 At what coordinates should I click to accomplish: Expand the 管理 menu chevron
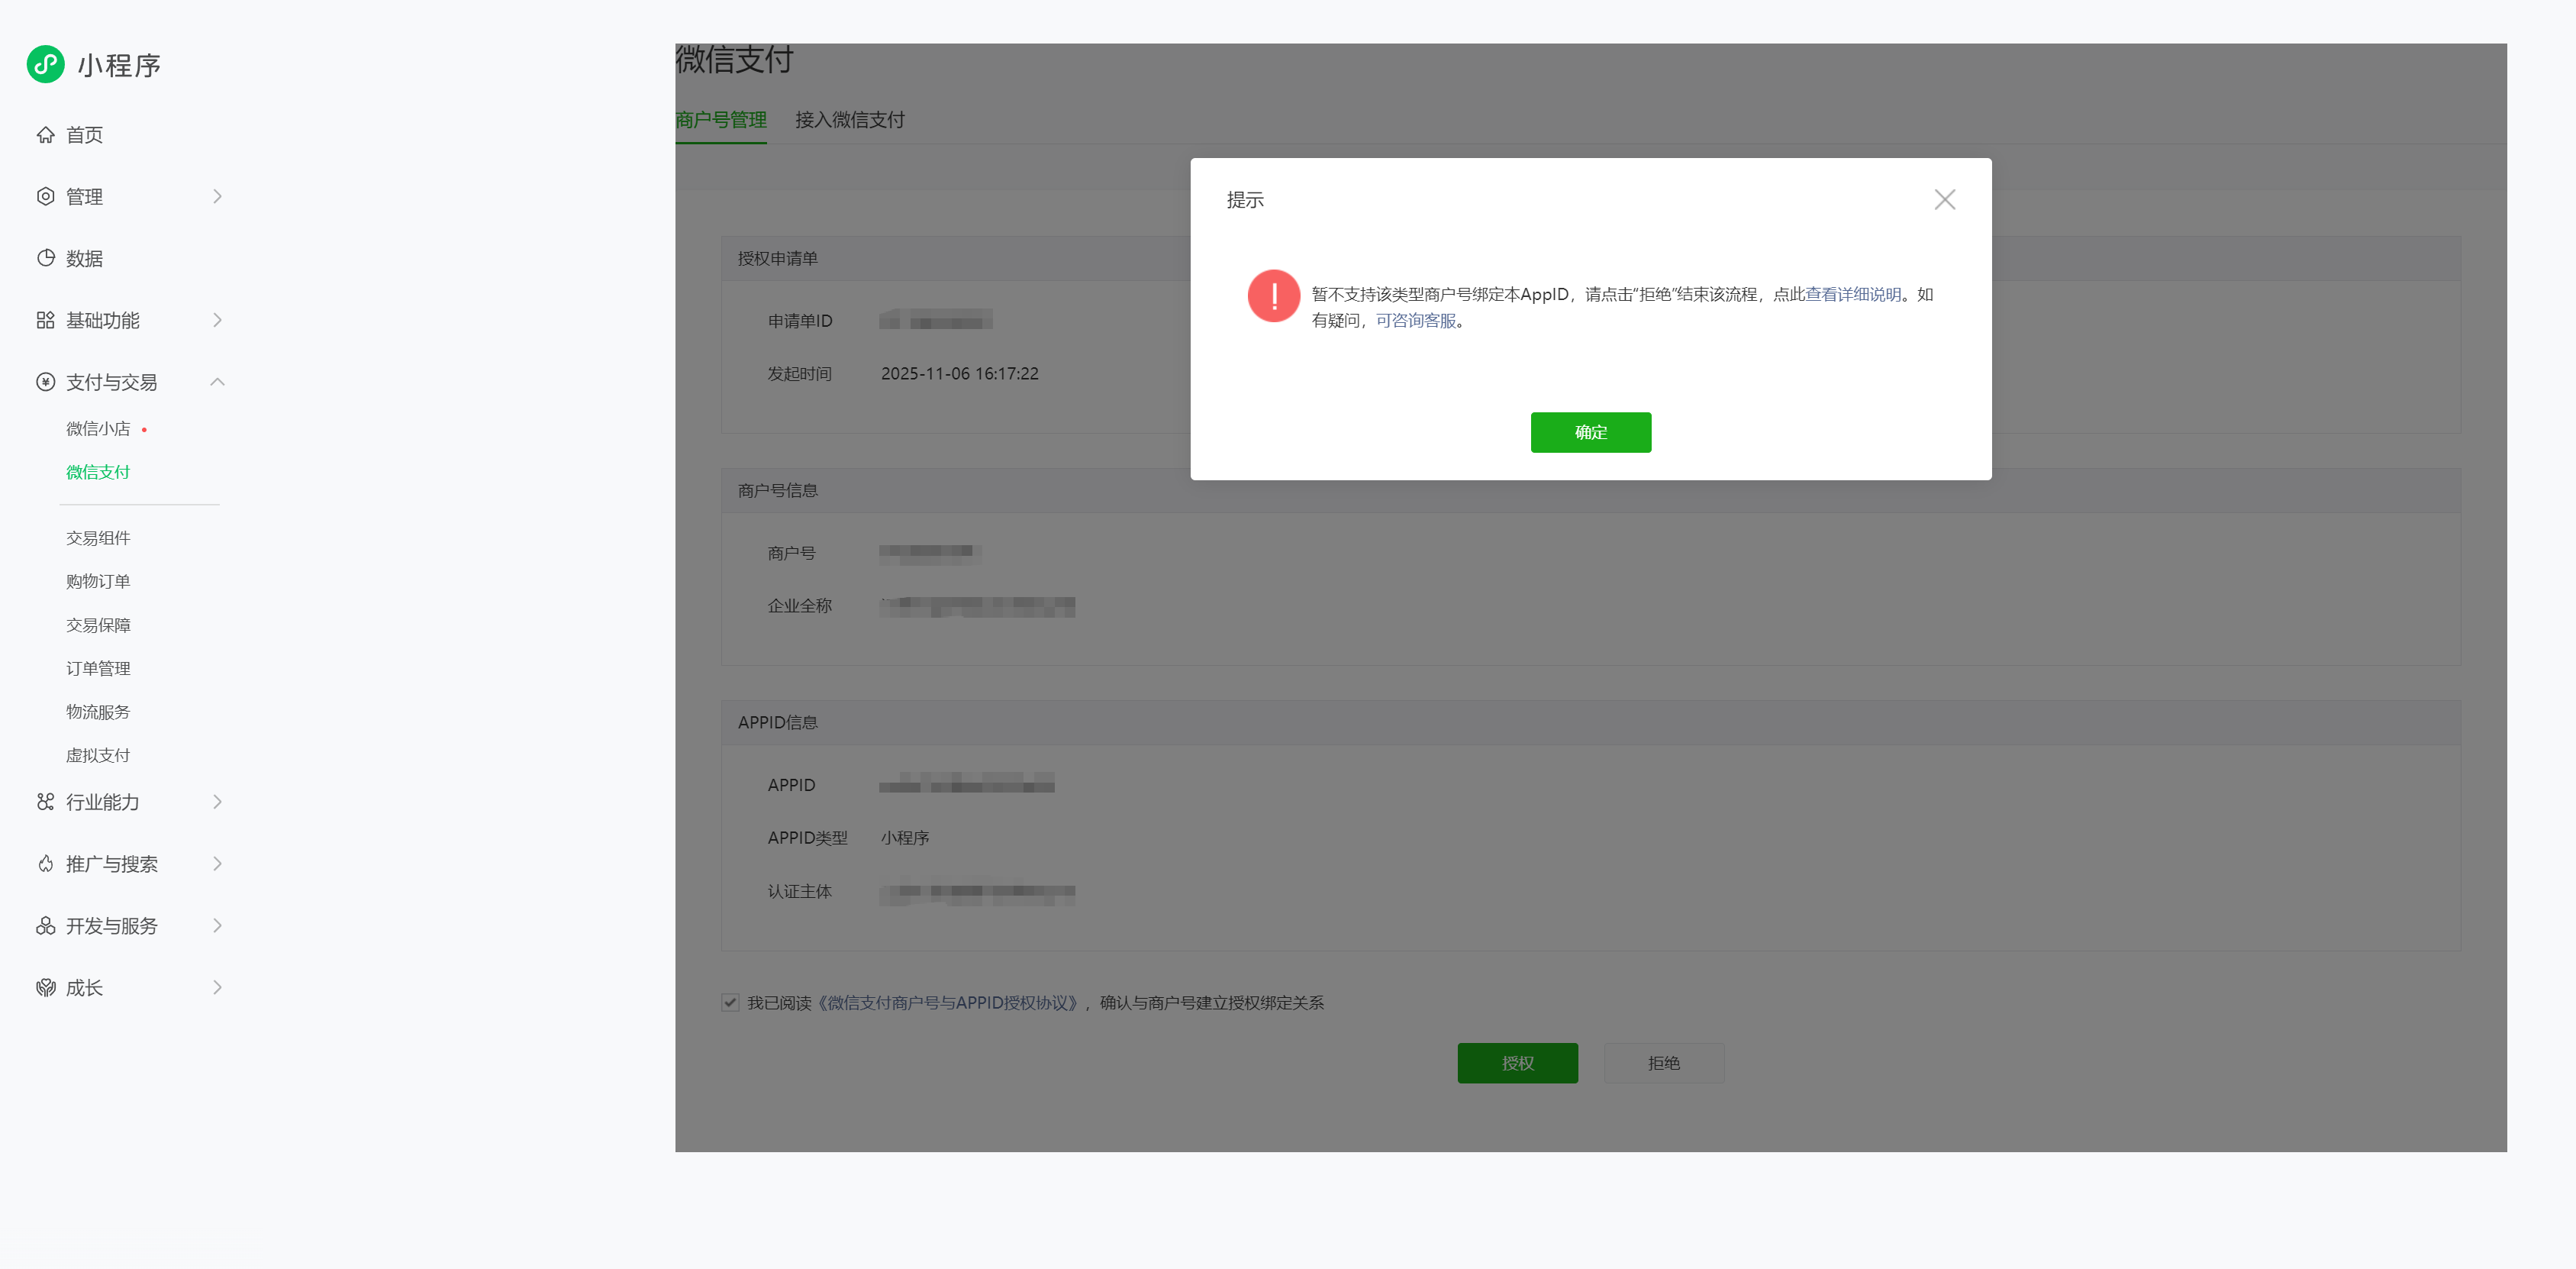pos(217,197)
